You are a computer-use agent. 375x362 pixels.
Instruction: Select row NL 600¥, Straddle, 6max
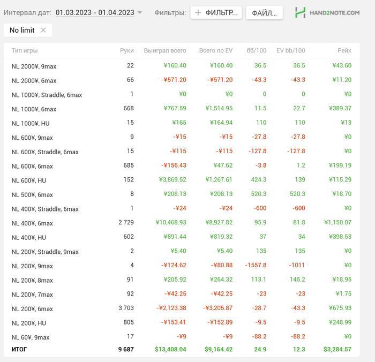click(x=182, y=152)
